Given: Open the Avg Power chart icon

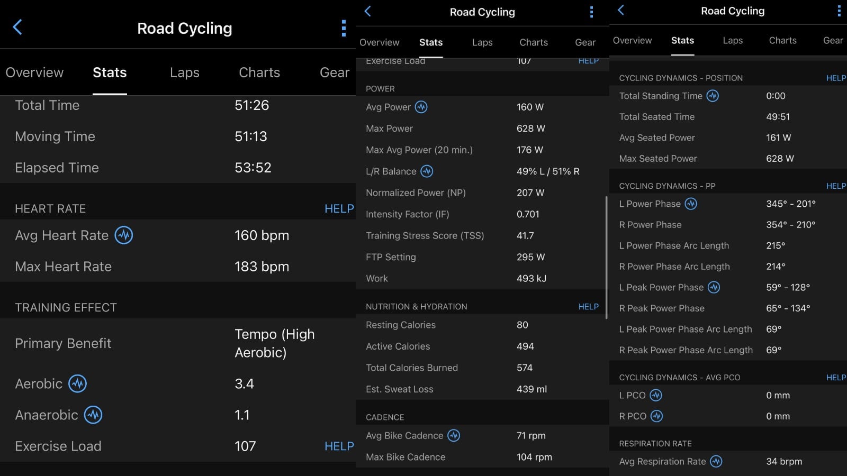Looking at the screenshot, I should click(421, 107).
